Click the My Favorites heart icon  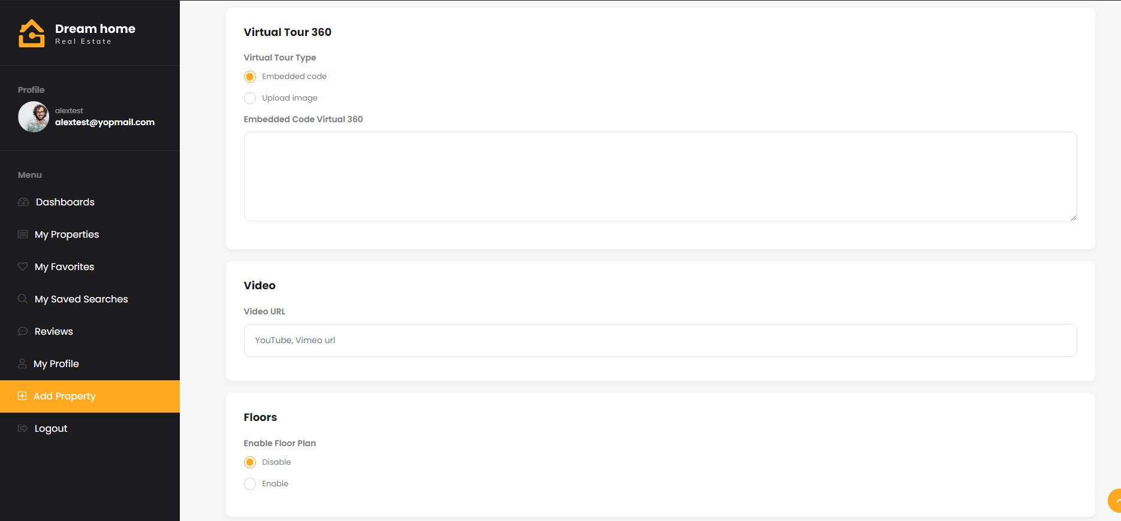point(23,266)
